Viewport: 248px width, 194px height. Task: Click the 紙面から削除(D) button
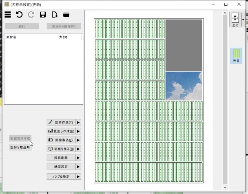[x=64, y=26]
